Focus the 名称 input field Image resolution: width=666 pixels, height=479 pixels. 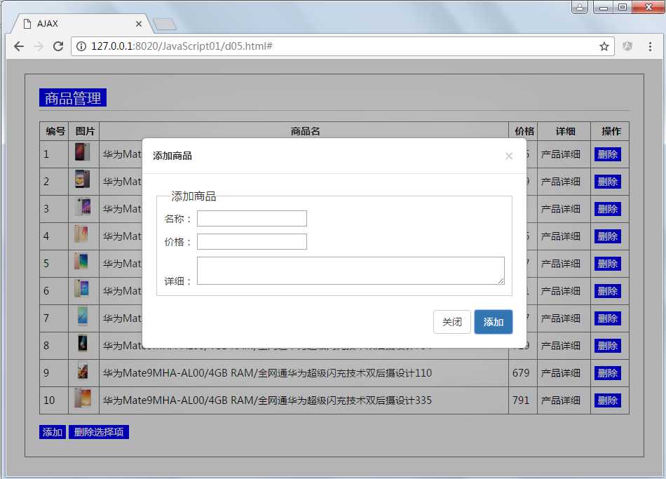(x=252, y=219)
